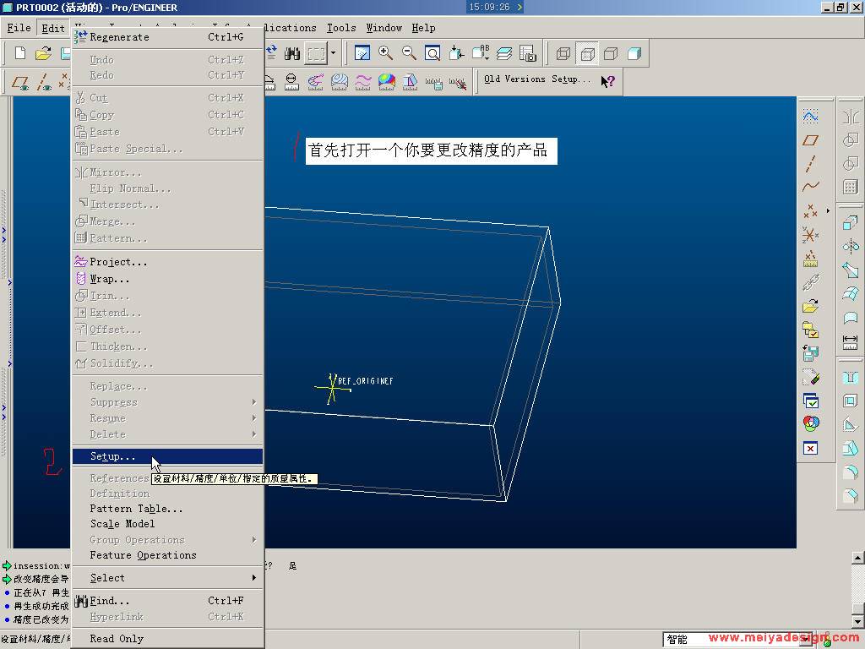This screenshot has width=865, height=649.
Task: Click the Zoom Out magnifier icon
Action: tap(410, 53)
